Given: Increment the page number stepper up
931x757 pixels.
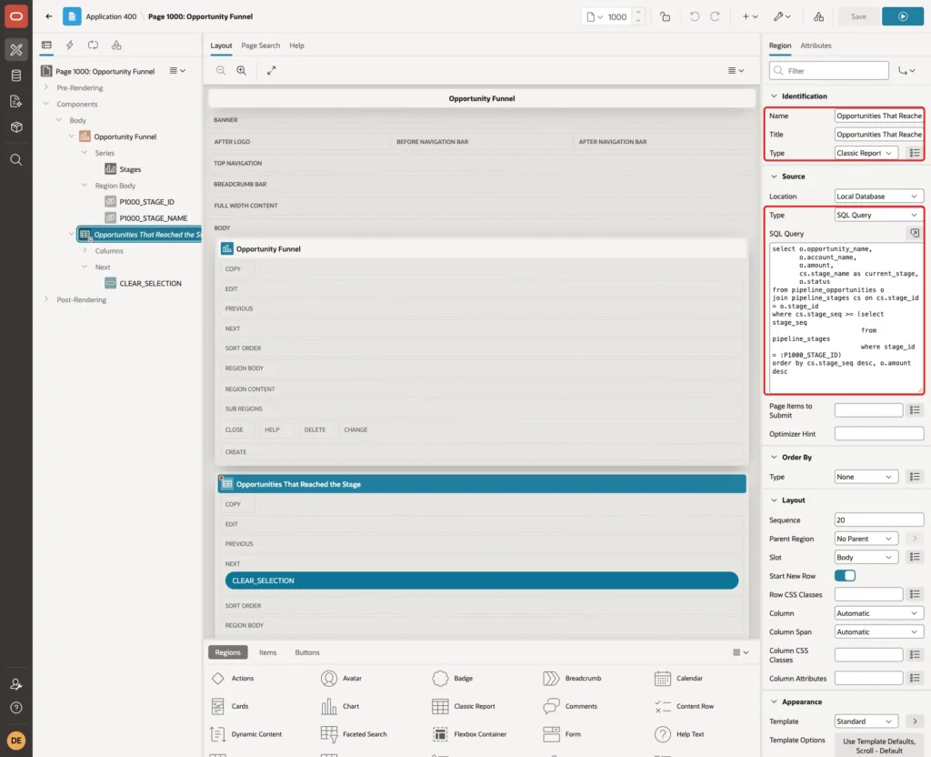Looking at the screenshot, I should [x=638, y=13].
